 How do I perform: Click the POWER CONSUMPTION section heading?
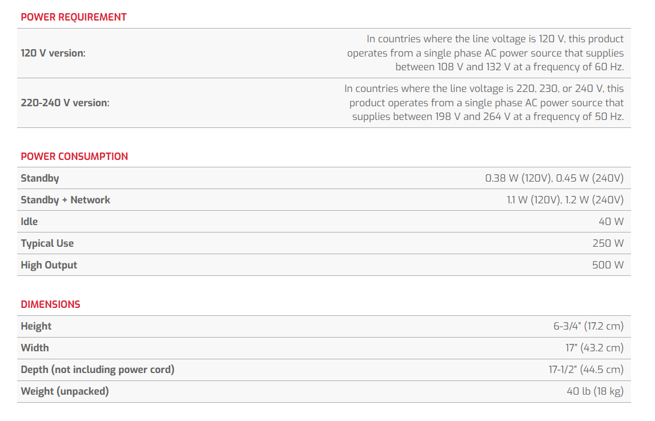pyautogui.click(x=74, y=157)
